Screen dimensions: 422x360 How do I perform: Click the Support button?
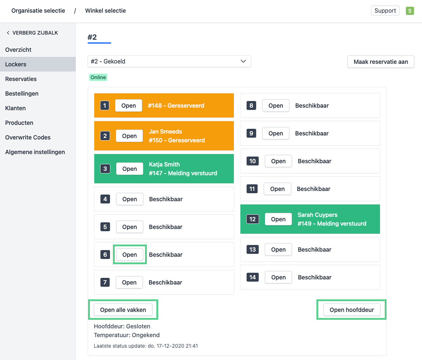(385, 11)
